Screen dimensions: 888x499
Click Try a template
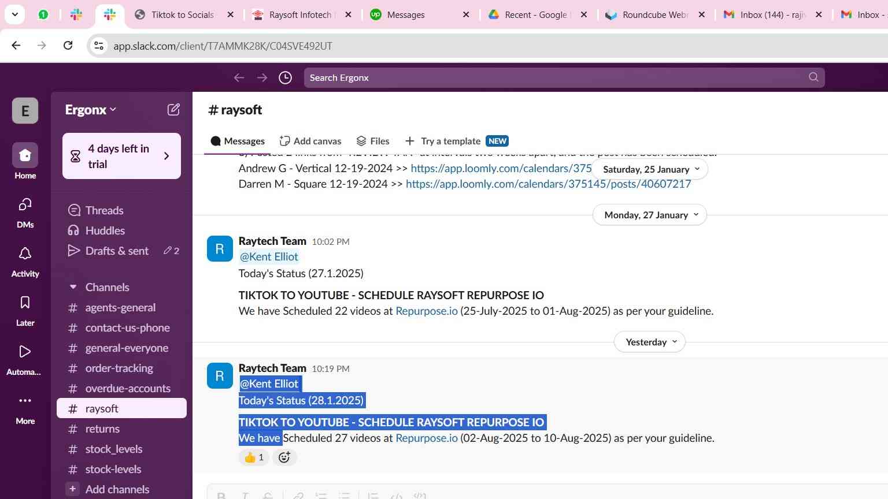pos(457,141)
